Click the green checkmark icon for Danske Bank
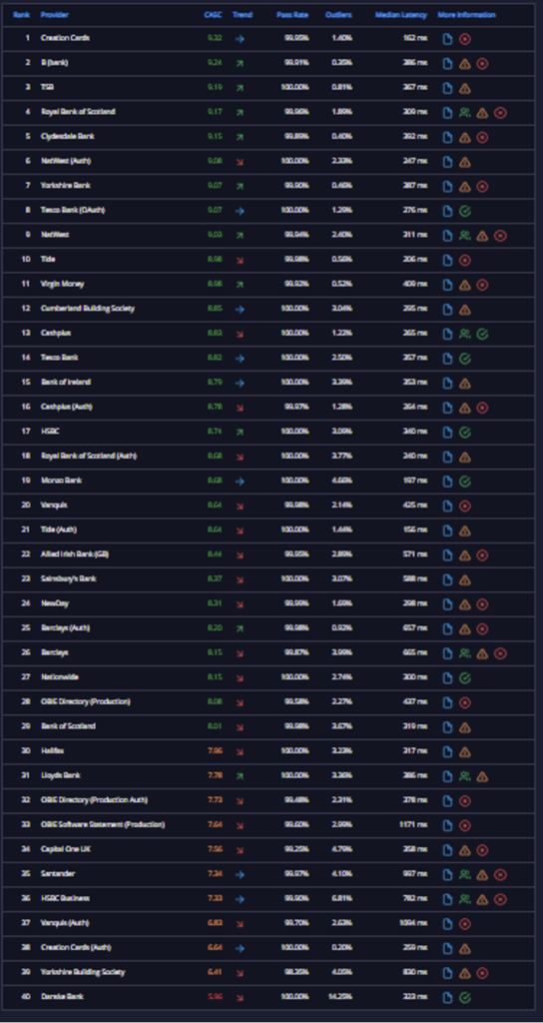Viewport: 543px width, 1023px height. 465,998
